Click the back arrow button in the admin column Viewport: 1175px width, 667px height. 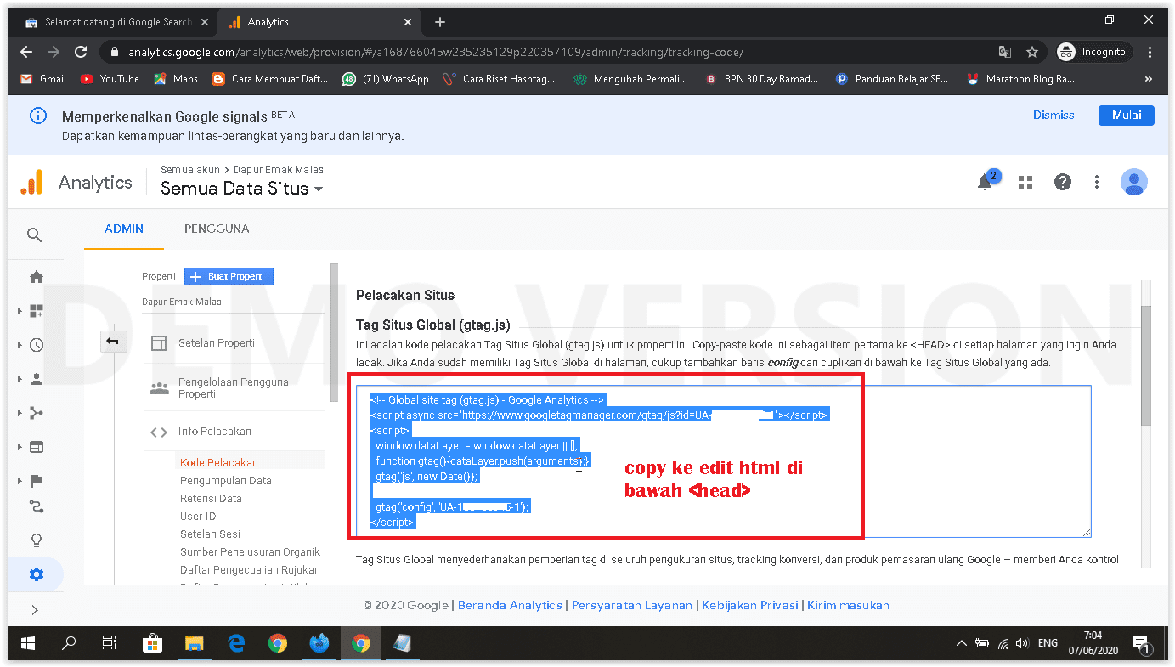112,342
